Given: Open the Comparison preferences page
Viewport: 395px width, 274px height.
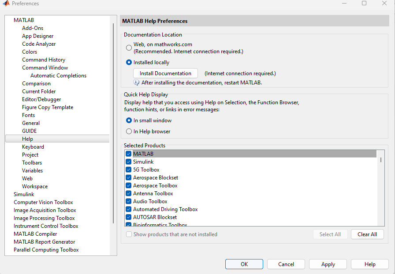Looking at the screenshot, I should 36,84.
